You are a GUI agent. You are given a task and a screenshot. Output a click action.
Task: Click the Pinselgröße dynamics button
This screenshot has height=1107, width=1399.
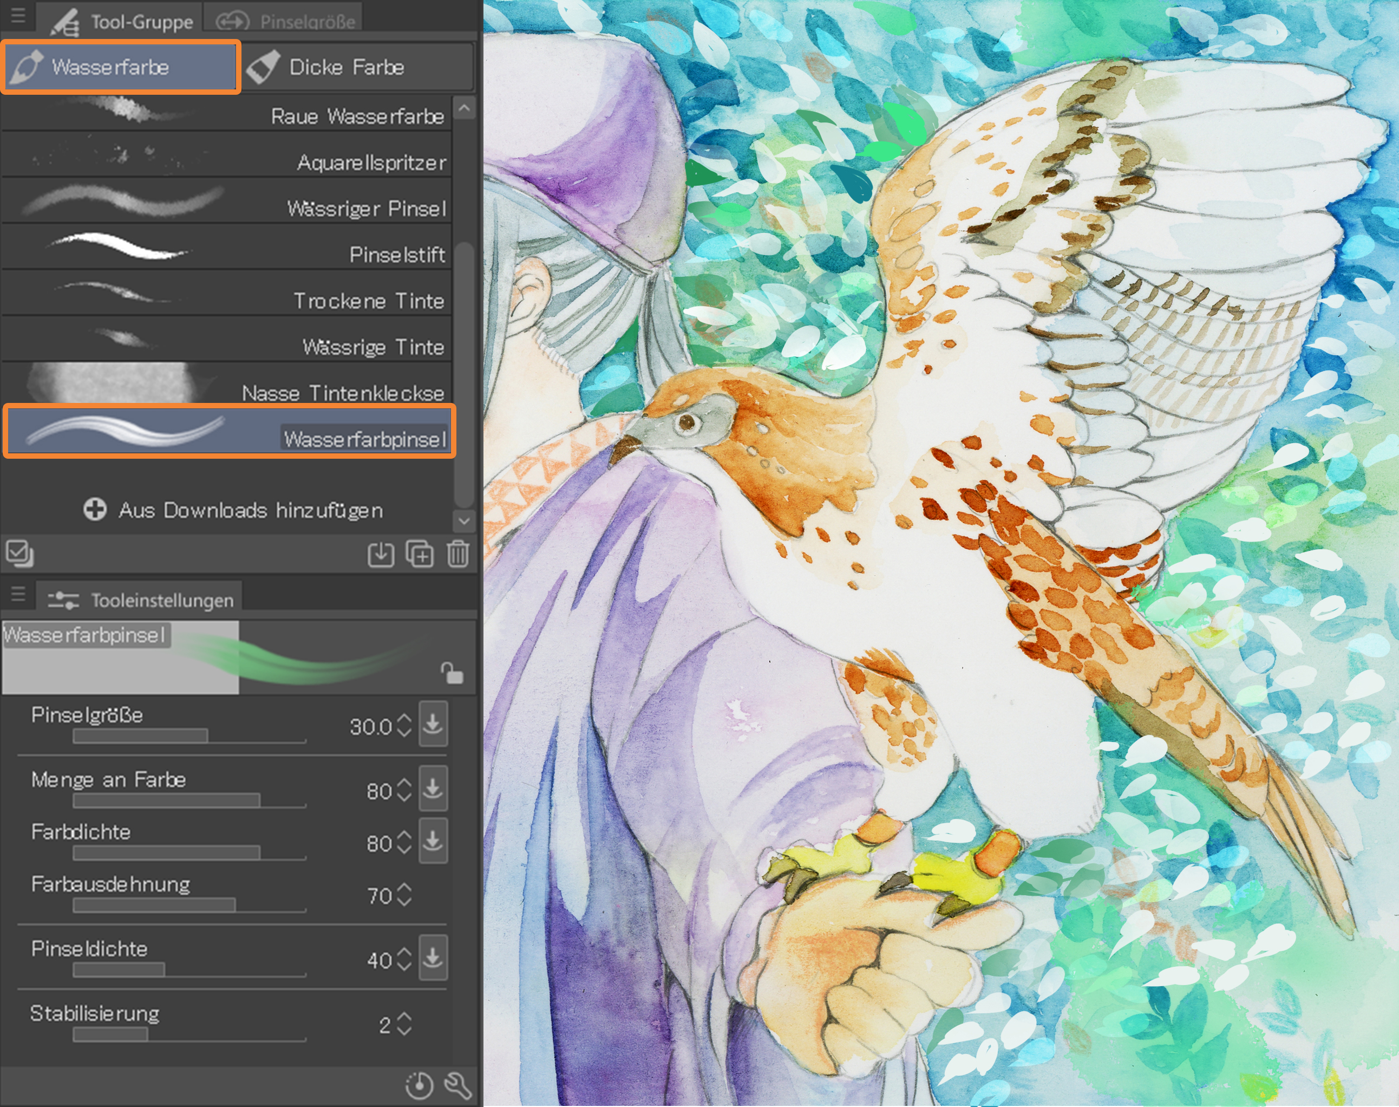[432, 724]
